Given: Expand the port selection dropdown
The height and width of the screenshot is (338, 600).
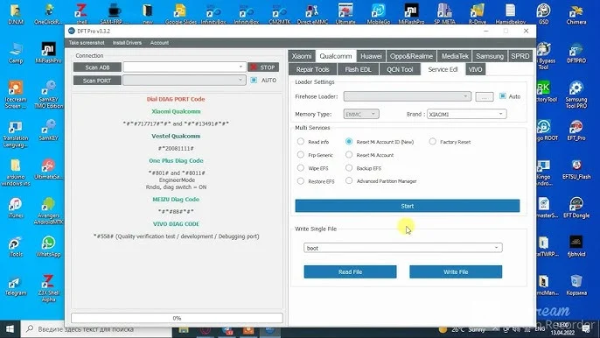Looking at the screenshot, I should click(x=241, y=80).
